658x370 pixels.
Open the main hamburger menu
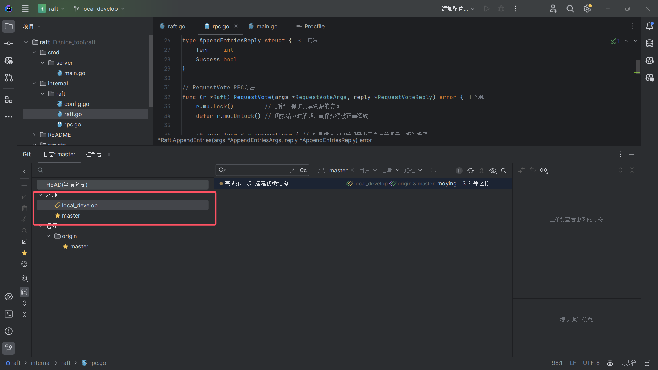(x=25, y=9)
